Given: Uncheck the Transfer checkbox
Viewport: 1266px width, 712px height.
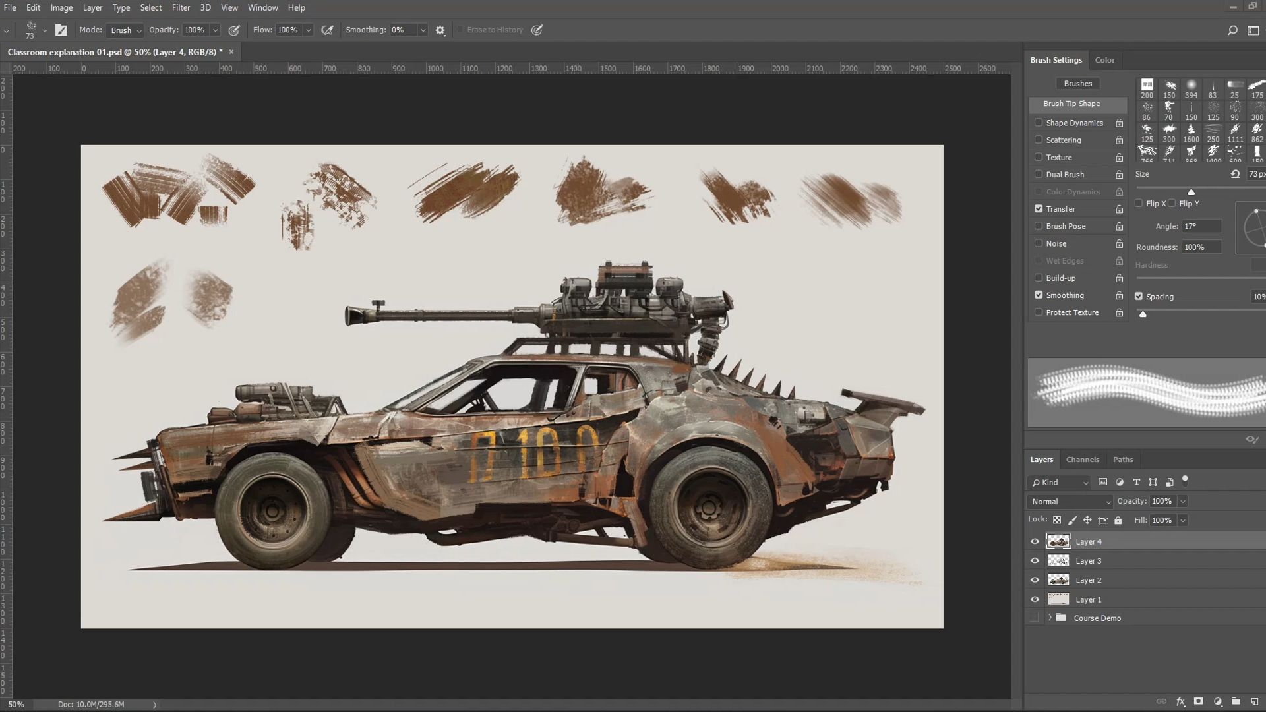Looking at the screenshot, I should click(x=1039, y=209).
